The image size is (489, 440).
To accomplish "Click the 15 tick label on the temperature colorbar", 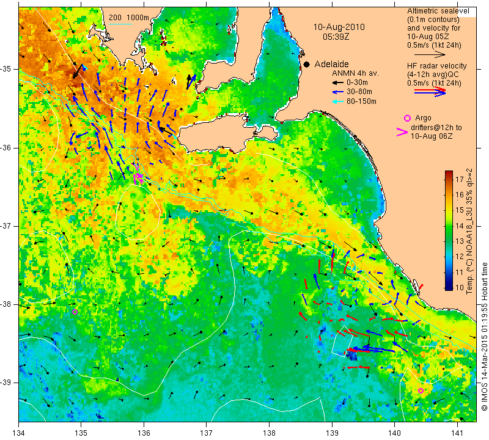I will [460, 210].
